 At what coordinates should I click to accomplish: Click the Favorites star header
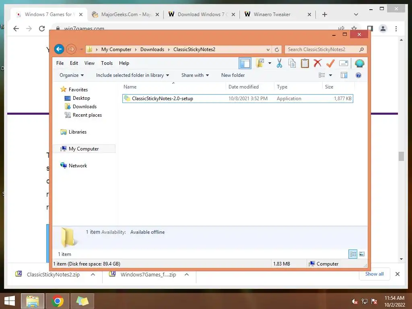coord(74,90)
